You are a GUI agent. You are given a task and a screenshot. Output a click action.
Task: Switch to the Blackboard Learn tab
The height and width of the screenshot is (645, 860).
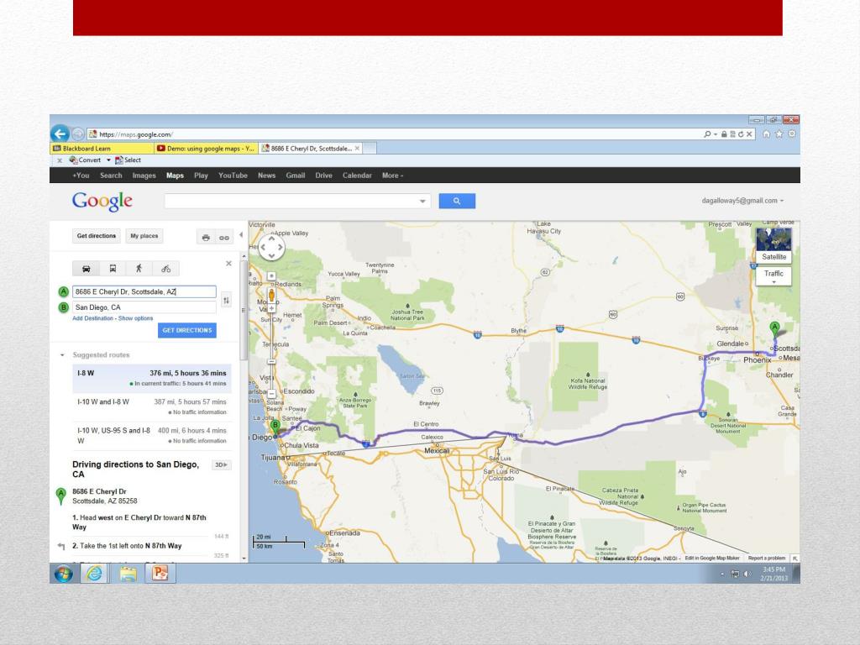102,149
